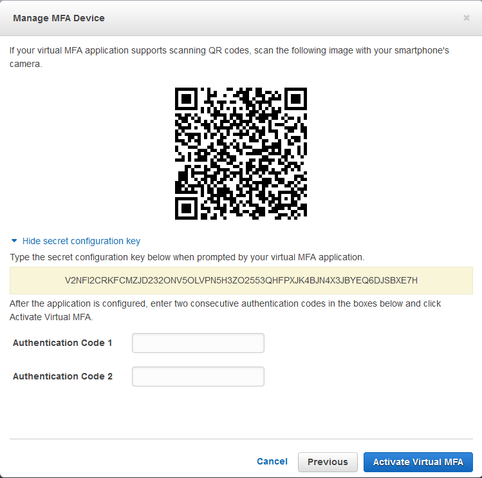
Task: Select the secret key starting V2NFI2CRKF
Action: pyautogui.click(x=241, y=280)
